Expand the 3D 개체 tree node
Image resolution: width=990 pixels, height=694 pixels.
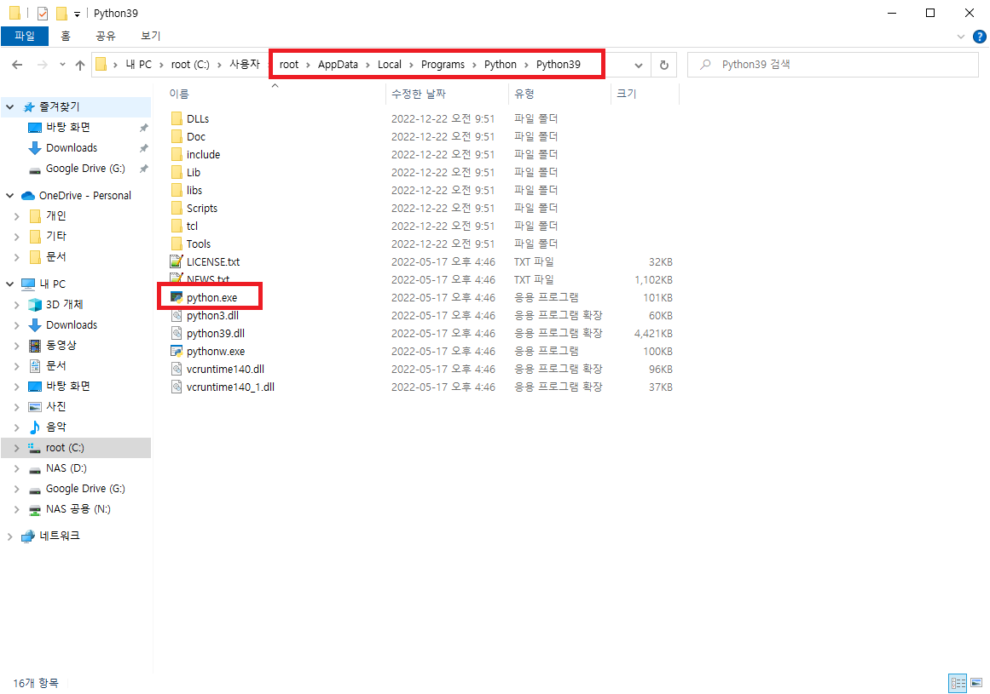[17, 305]
